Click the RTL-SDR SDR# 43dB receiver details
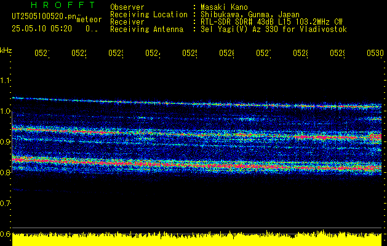This screenshot has width=387, height=246. [x=271, y=22]
